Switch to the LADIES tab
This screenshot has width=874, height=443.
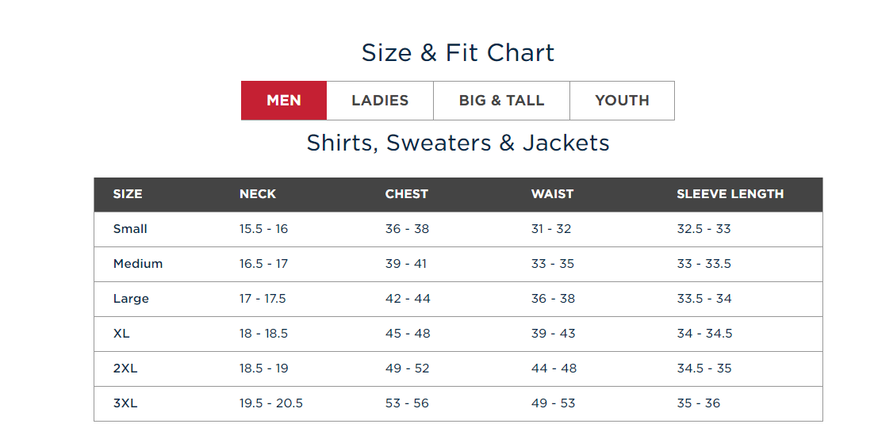click(380, 101)
